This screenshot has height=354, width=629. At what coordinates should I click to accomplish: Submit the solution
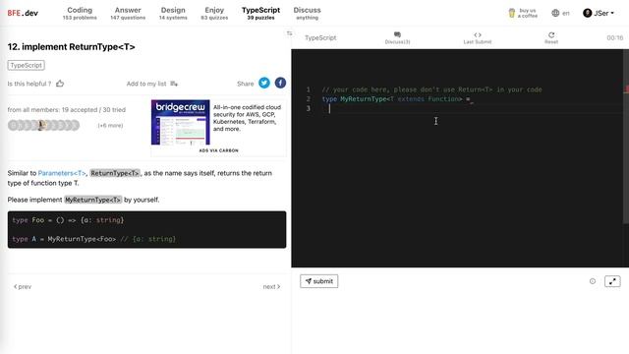(318, 281)
